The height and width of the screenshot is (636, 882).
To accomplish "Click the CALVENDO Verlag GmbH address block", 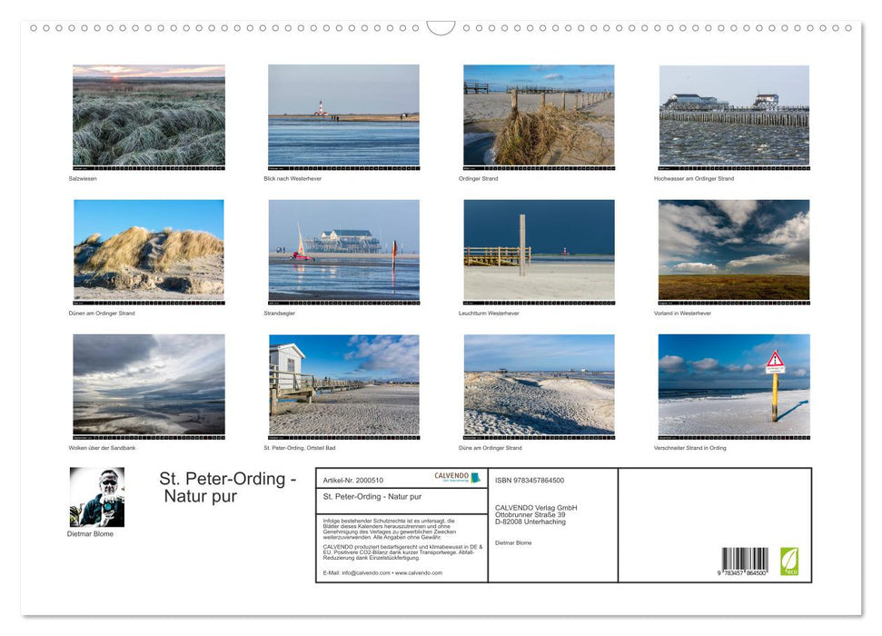I will pyautogui.click(x=536, y=513).
